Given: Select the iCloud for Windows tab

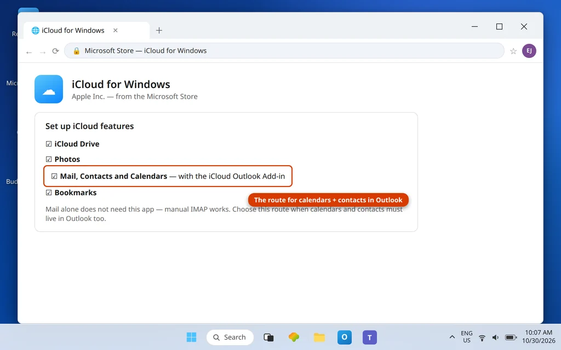Looking at the screenshot, I should [x=87, y=31].
